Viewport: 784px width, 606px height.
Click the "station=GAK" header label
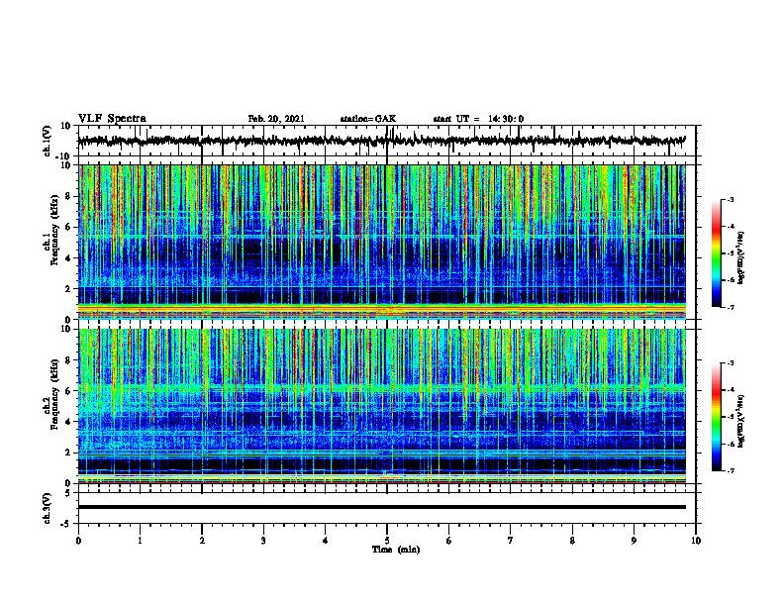[x=368, y=119]
